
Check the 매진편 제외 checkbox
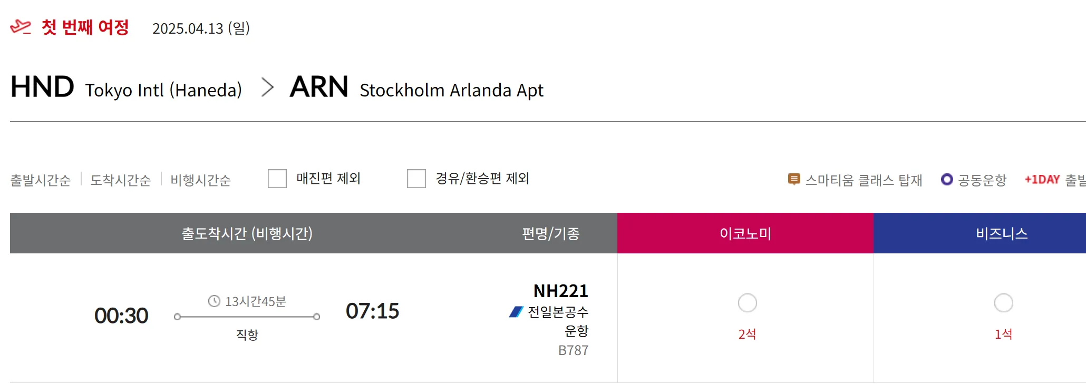pos(277,179)
